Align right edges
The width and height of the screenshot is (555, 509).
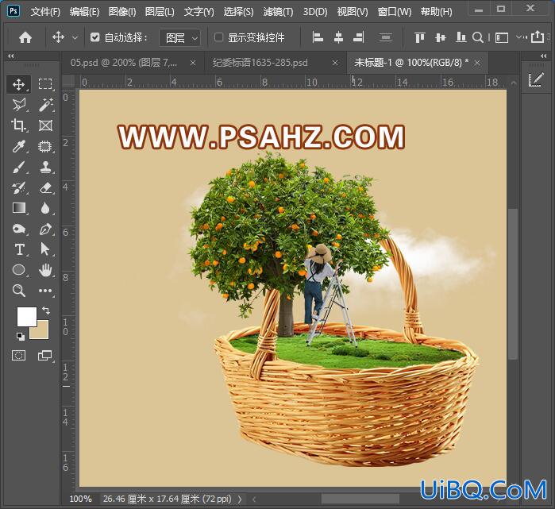(359, 37)
